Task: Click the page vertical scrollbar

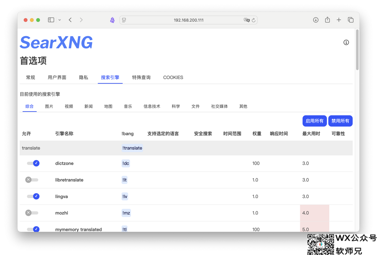Action: [x=357, y=50]
